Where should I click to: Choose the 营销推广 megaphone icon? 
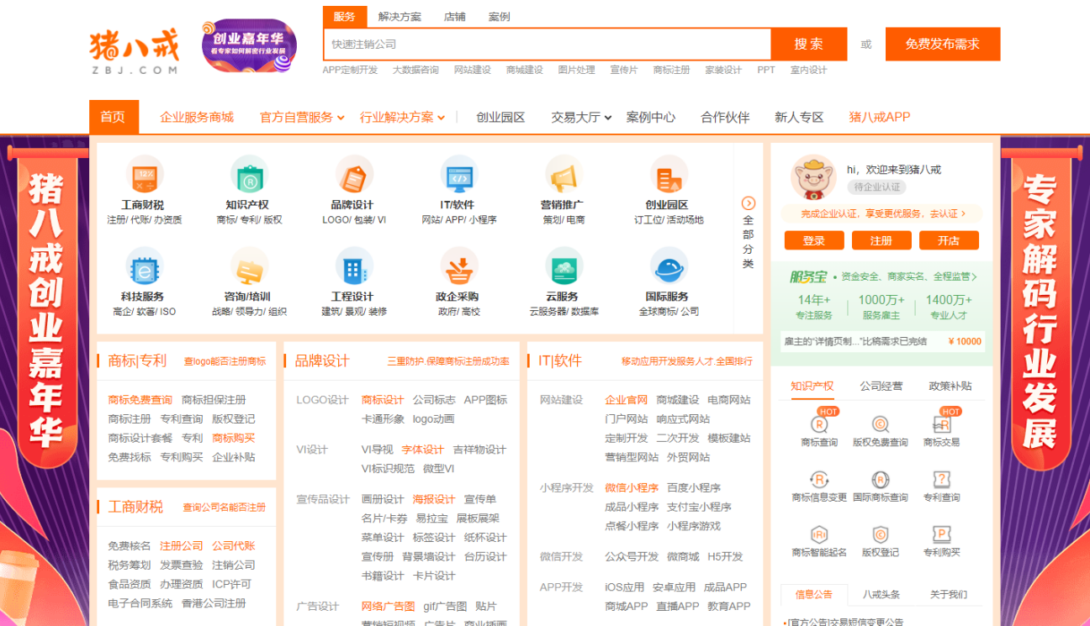point(564,176)
